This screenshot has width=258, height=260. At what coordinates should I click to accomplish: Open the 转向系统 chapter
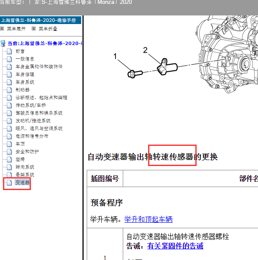25,167
